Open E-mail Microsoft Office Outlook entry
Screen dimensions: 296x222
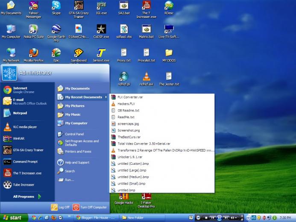(x=27, y=102)
